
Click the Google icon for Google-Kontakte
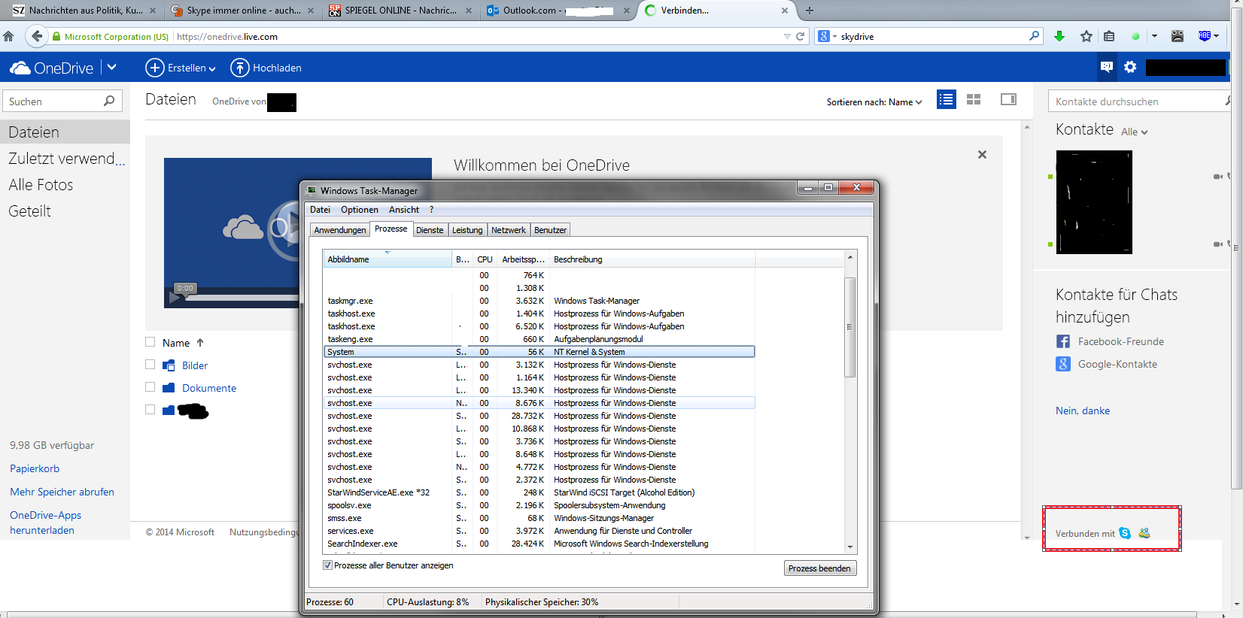[1063, 364]
